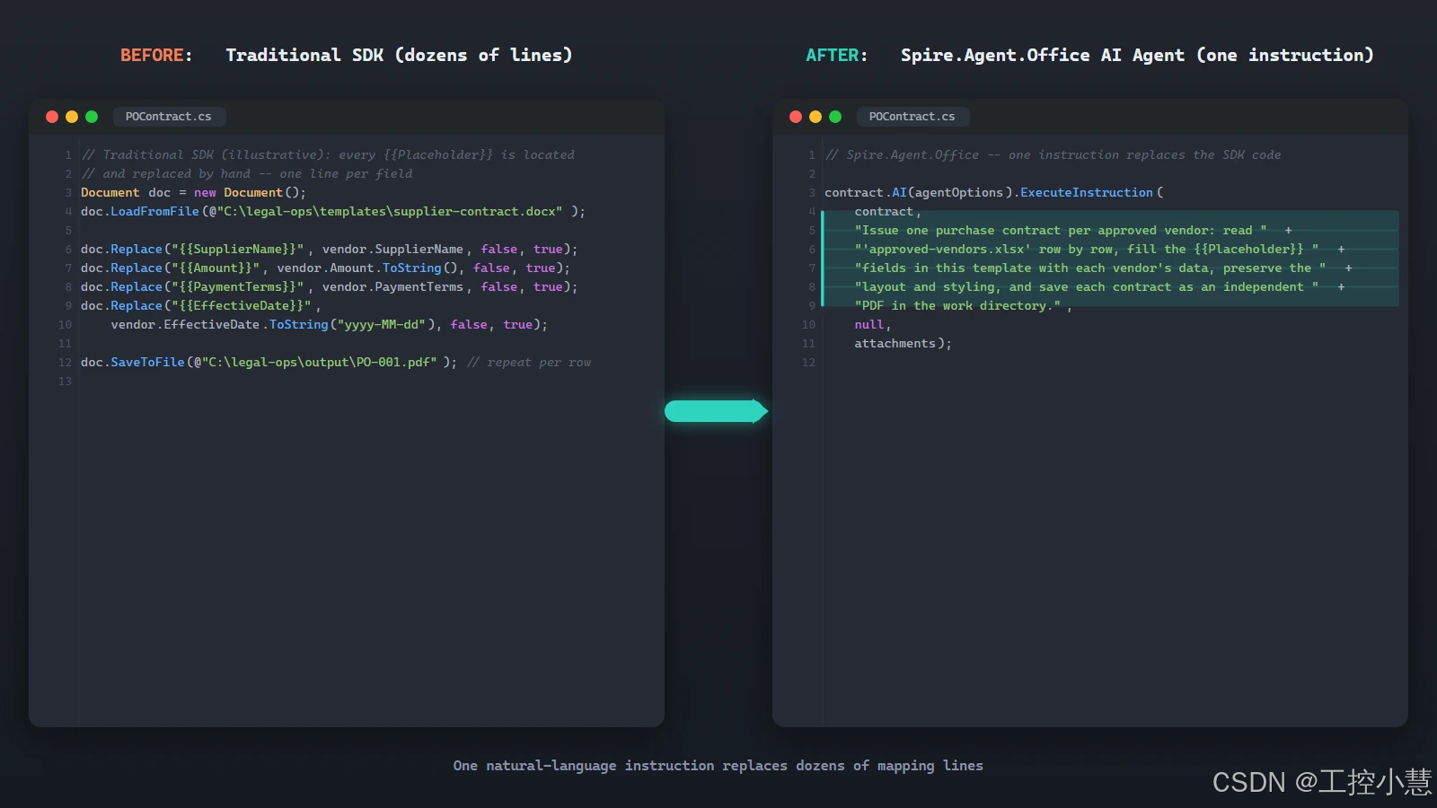
Task: Click the "Traditional SDK (dozens of lines)" heading
Action: pyautogui.click(x=399, y=55)
